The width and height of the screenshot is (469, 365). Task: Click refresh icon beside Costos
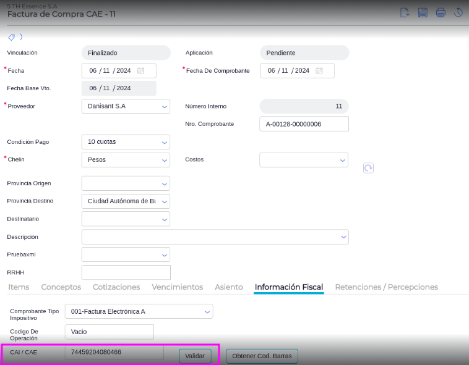[368, 168]
